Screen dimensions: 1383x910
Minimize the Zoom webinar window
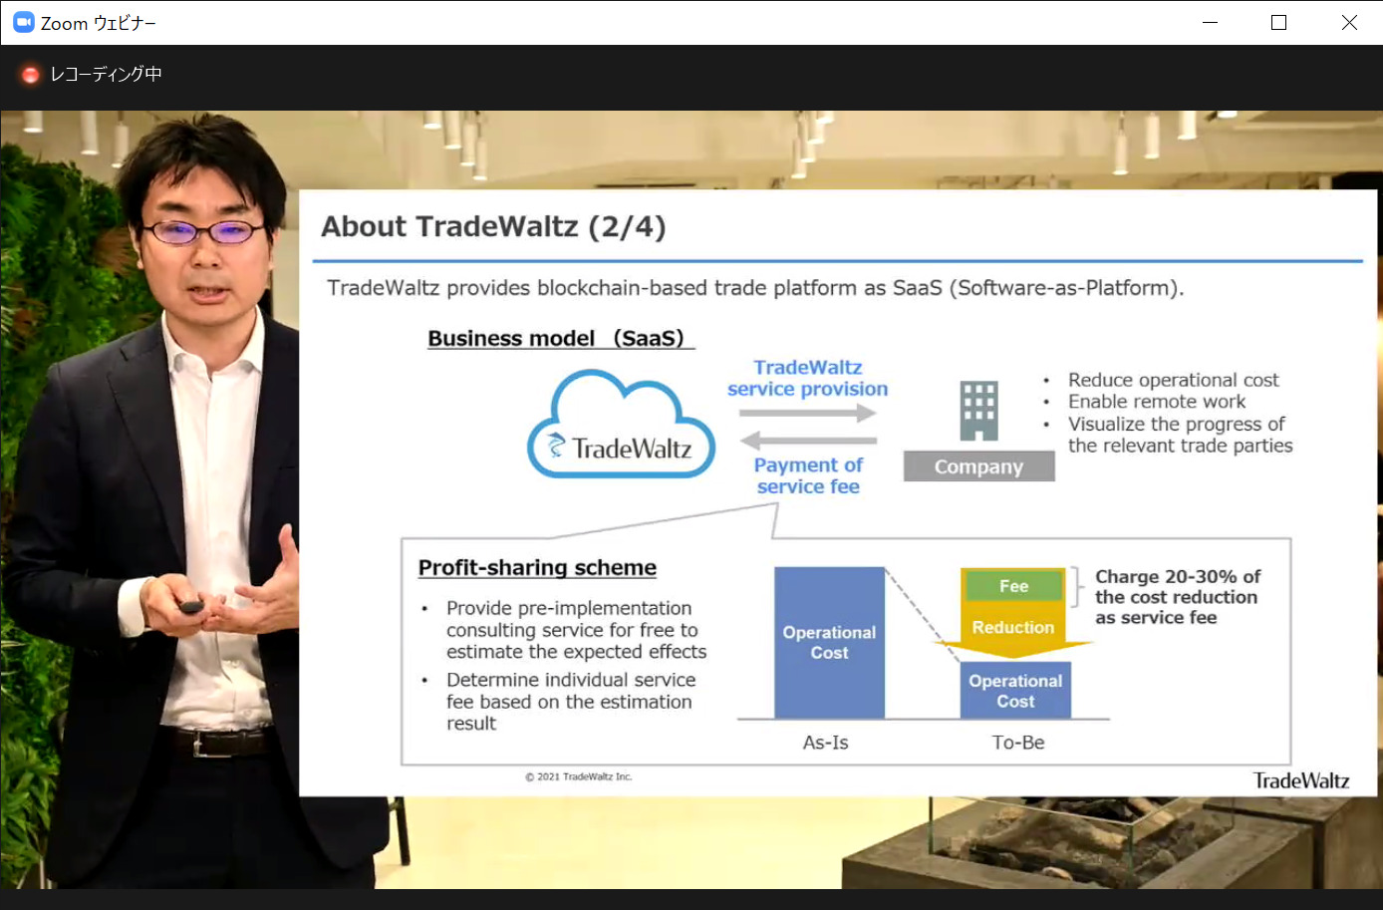pos(1211,22)
